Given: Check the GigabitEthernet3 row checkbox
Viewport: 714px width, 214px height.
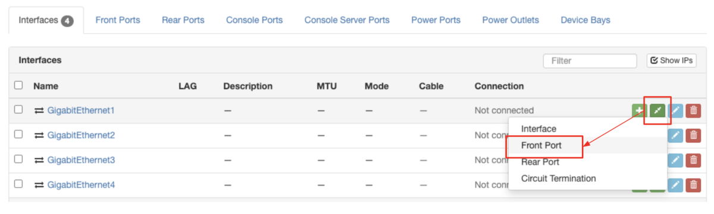Looking at the screenshot, I should 18,159.
